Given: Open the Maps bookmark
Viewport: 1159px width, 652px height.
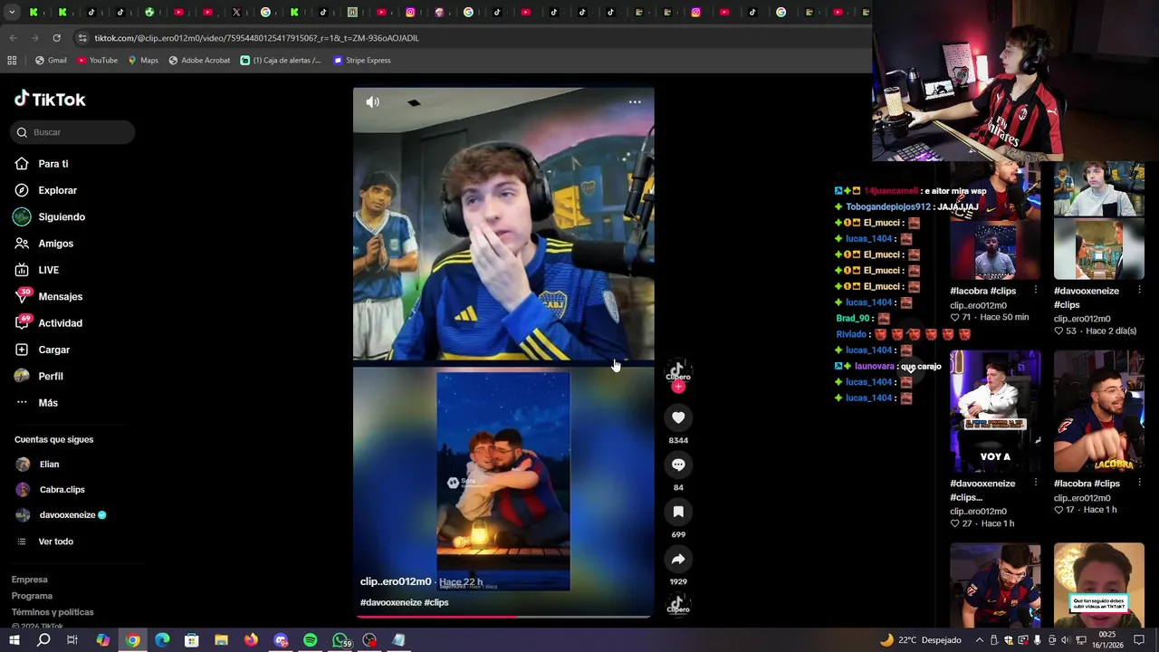Looking at the screenshot, I should [x=143, y=61].
